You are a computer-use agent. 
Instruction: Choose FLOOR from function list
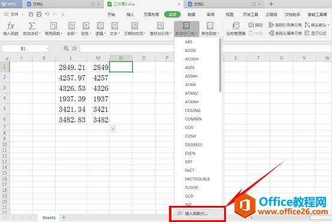(x=191, y=187)
